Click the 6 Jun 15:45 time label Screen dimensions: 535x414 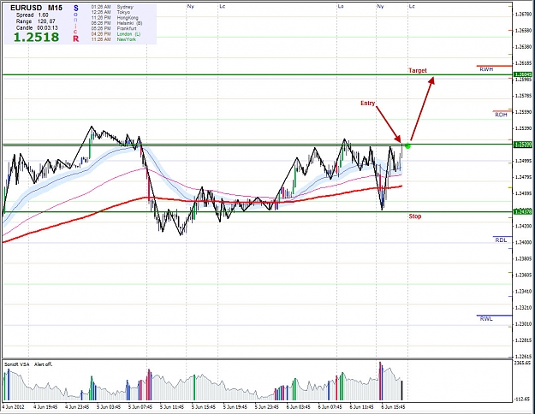click(393, 407)
